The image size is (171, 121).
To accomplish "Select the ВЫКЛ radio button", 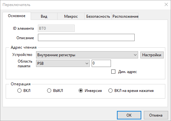I will tap(49, 91).
